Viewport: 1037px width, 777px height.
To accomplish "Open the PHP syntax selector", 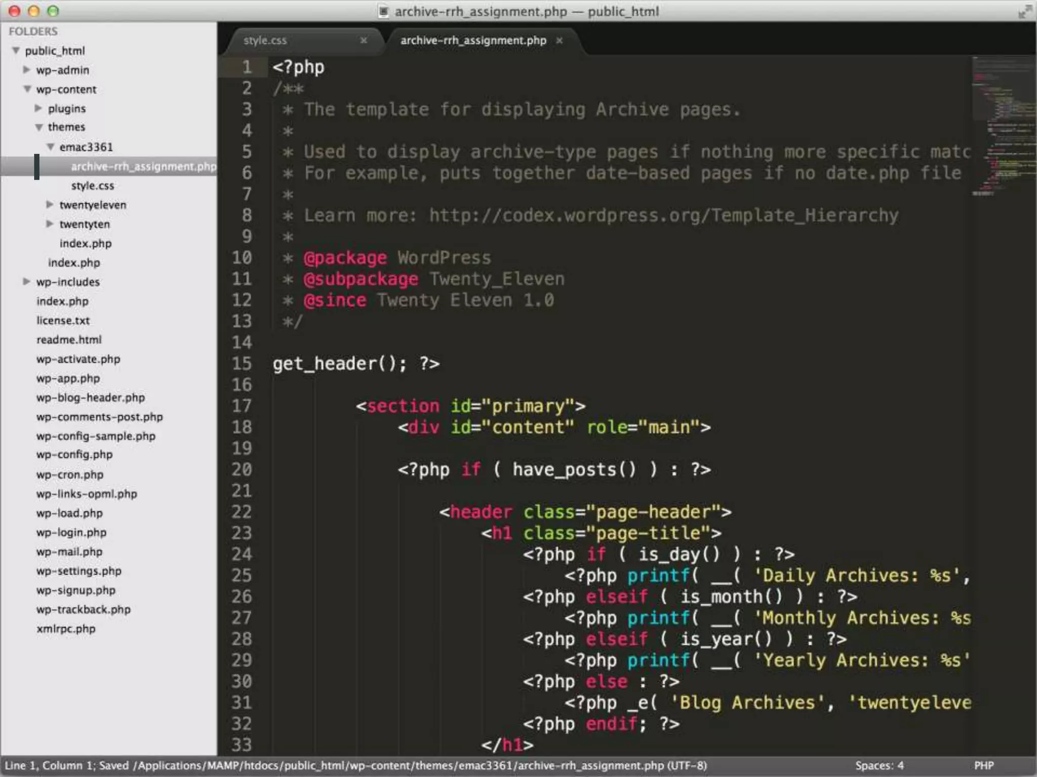I will [x=984, y=765].
